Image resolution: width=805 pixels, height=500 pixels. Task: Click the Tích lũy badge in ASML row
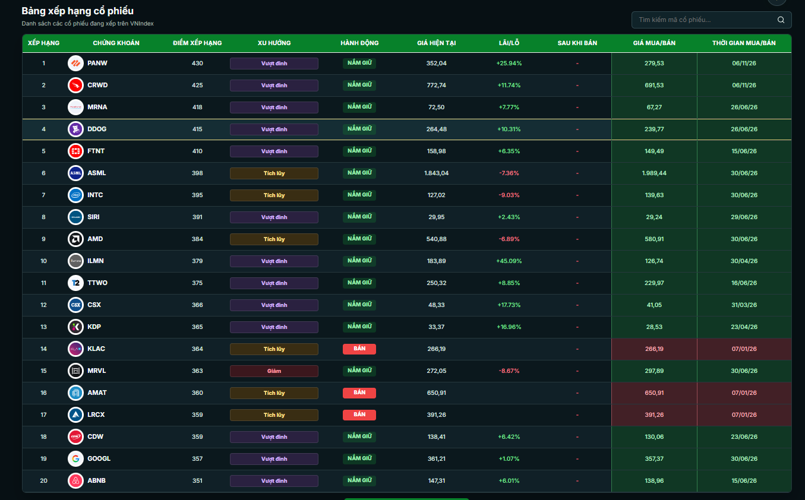click(274, 173)
